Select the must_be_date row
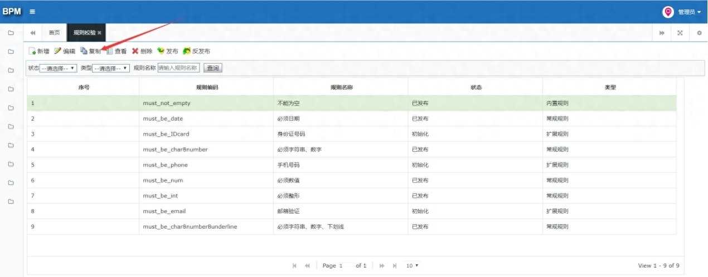The height and width of the screenshot is (277, 708). 352,118
